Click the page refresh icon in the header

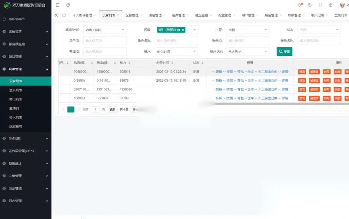coord(68,5)
